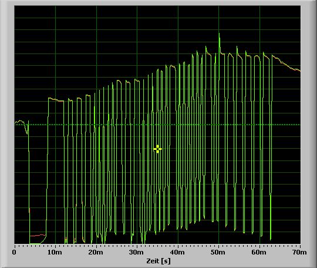This screenshot has height=268, width=317.
Task: Click the yellow crosshair cursor marker
Action: tap(157, 149)
